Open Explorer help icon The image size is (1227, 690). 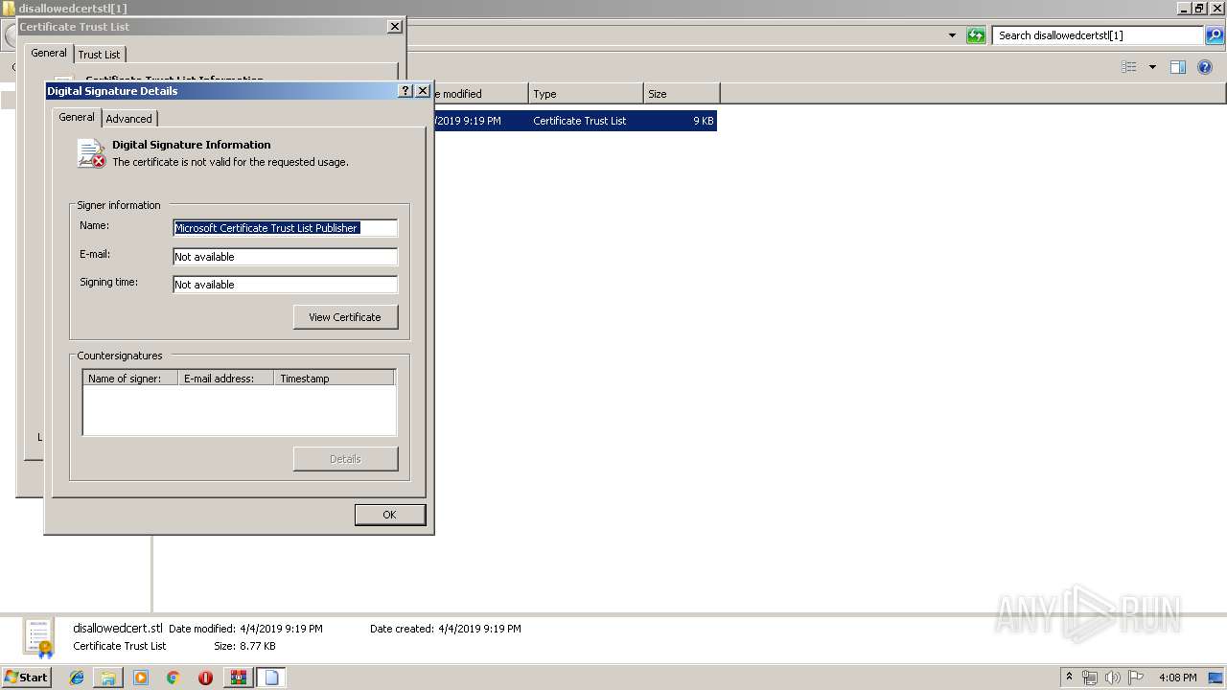click(x=1206, y=67)
